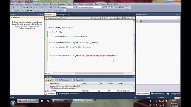Sort the error list by the Zeile column
Viewport: 191px width, 107px height.
tap(103, 83)
